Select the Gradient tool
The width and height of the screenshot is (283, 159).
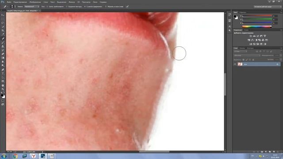(3, 58)
